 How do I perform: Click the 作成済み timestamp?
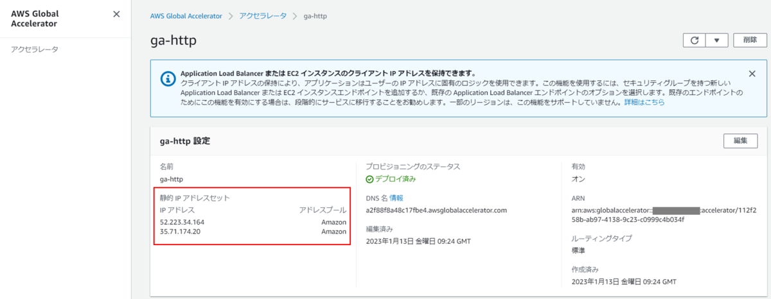623,282
